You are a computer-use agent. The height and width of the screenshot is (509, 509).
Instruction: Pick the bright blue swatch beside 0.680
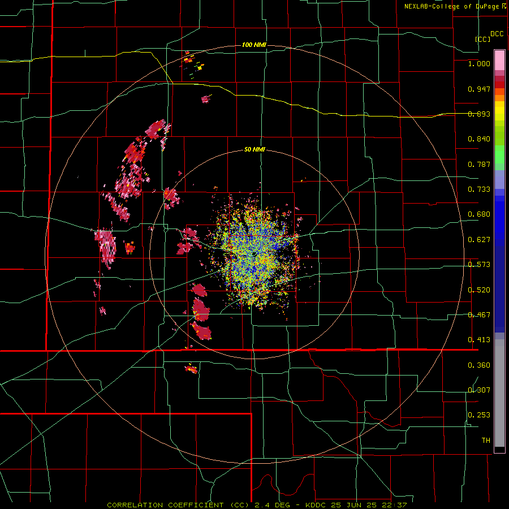[x=499, y=218]
